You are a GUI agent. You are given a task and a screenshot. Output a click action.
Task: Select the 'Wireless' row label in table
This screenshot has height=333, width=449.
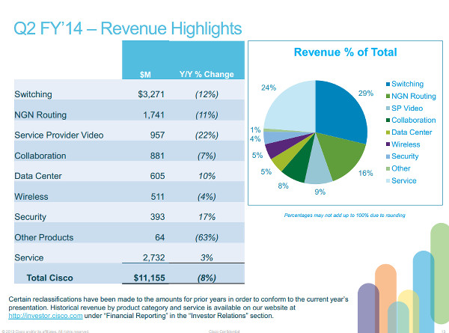click(31, 197)
